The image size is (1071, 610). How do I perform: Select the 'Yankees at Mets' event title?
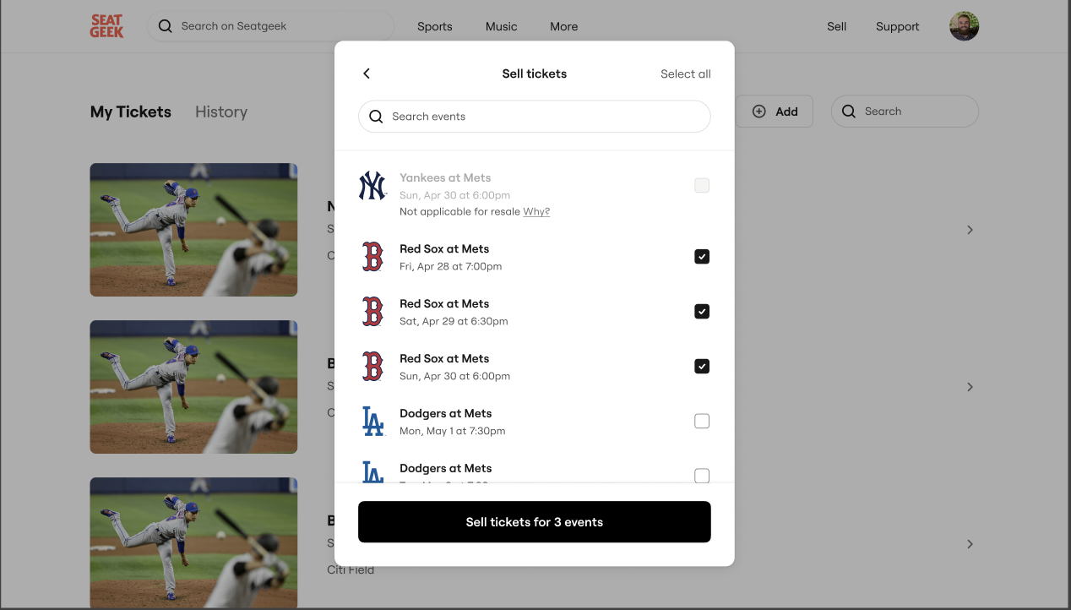coord(445,177)
